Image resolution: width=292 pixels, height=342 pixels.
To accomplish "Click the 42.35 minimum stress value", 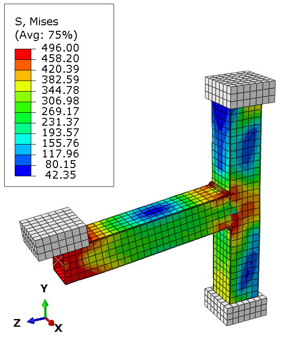I will [61, 175].
